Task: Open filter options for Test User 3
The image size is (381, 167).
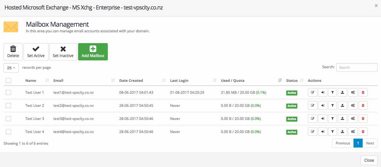Action: click(x=332, y=118)
